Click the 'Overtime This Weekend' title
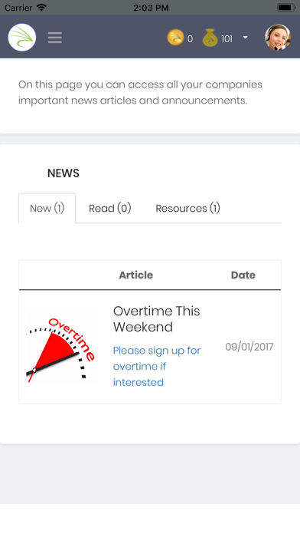The height and width of the screenshot is (534, 300). (x=156, y=318)
